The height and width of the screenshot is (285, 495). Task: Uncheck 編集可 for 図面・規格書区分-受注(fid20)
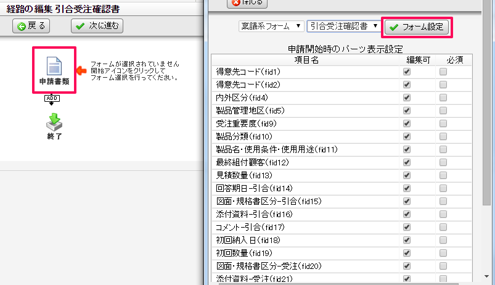tap(407, 266)
